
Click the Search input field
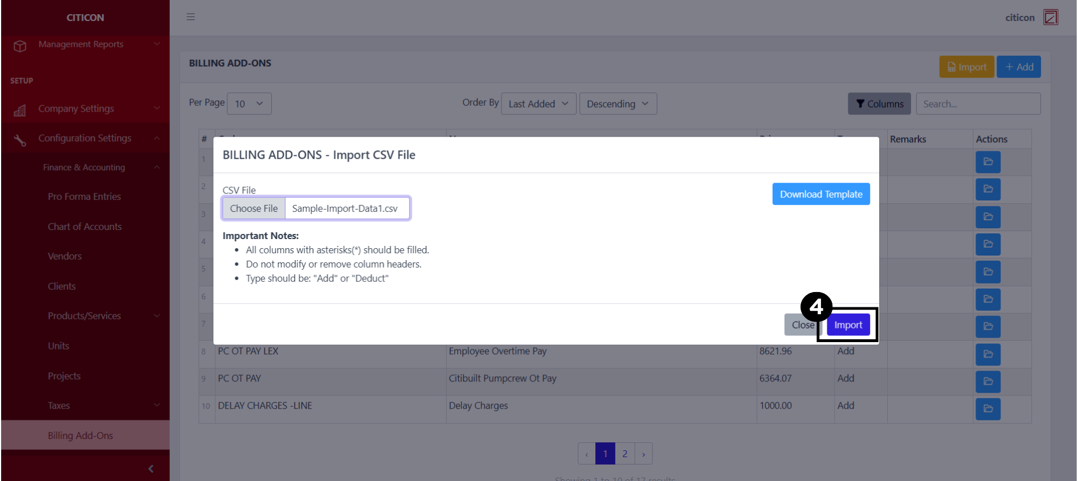[978, 104]
